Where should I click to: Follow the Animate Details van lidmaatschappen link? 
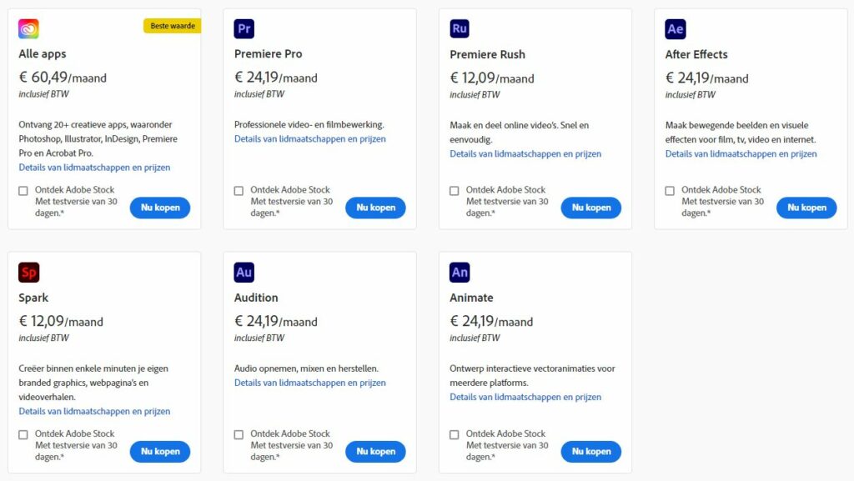[x=525, y=397]
